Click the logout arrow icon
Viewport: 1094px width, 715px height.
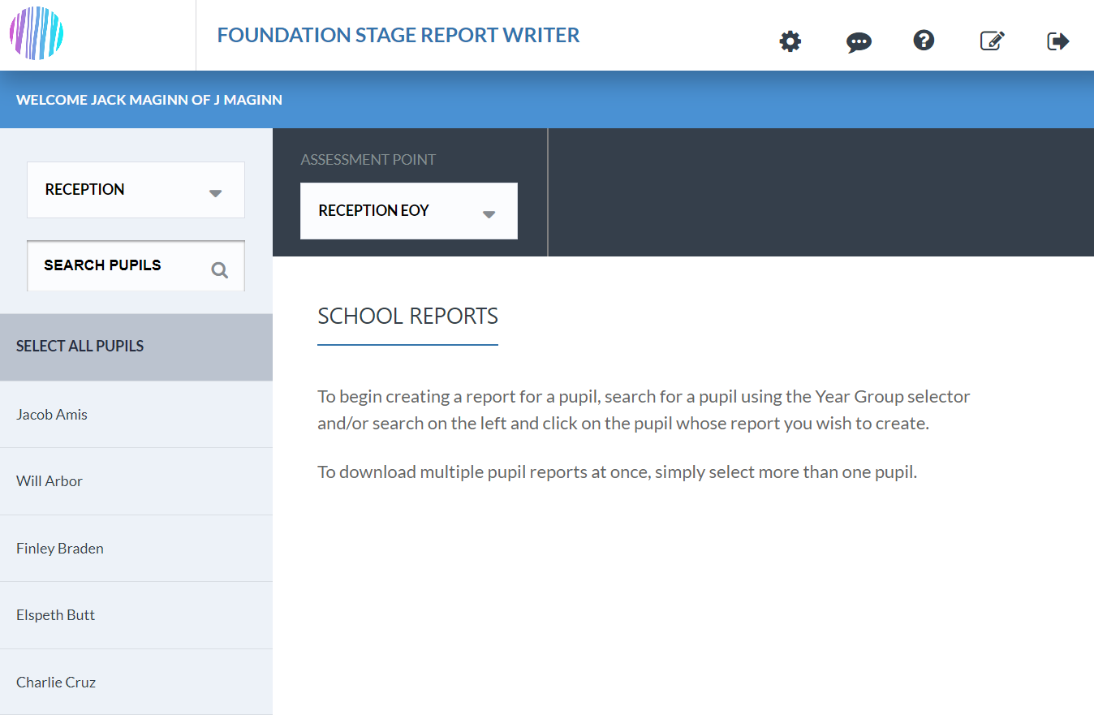1058,41
